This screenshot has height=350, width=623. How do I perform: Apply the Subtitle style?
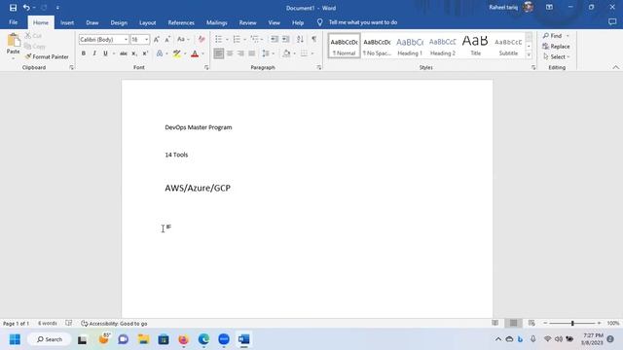(x=508, y=46)
